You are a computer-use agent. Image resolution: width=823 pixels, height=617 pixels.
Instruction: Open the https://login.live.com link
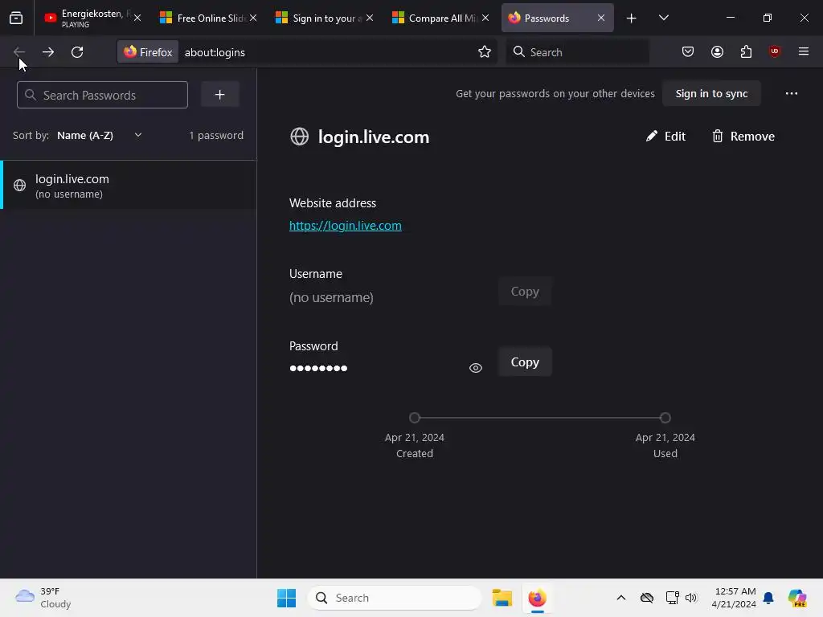point(346,226)
